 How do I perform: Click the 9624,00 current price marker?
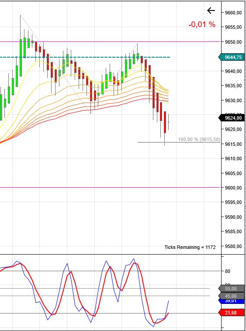point(232,118)
